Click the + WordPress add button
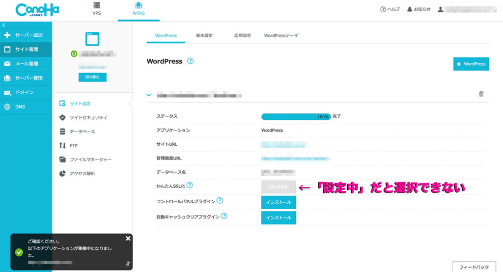503x272 pixels. click(471, 64)
